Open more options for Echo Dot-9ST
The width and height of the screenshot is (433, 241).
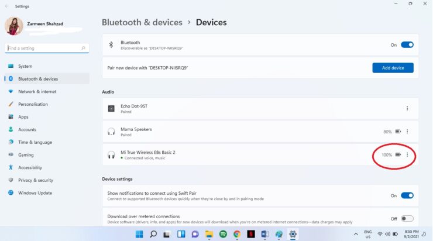pos(407,108)
